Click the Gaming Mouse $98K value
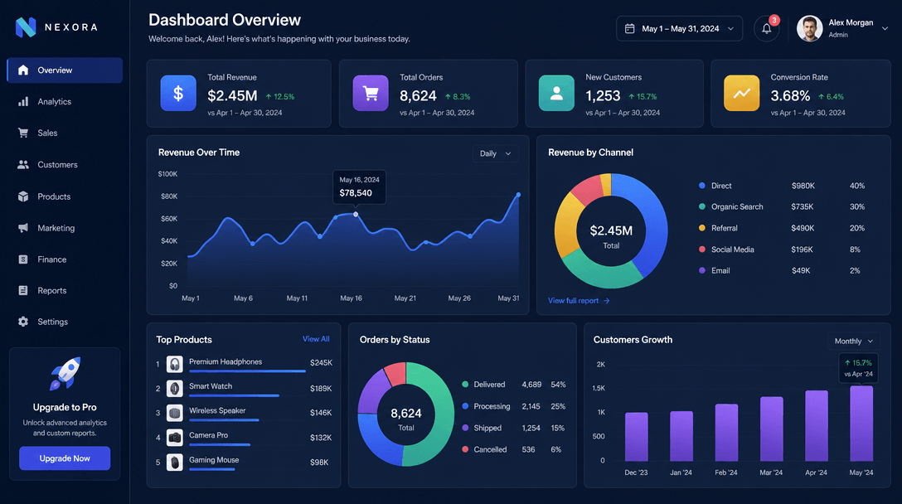Image resolution: width=902 pixels, height=504 pixels. 319,463
